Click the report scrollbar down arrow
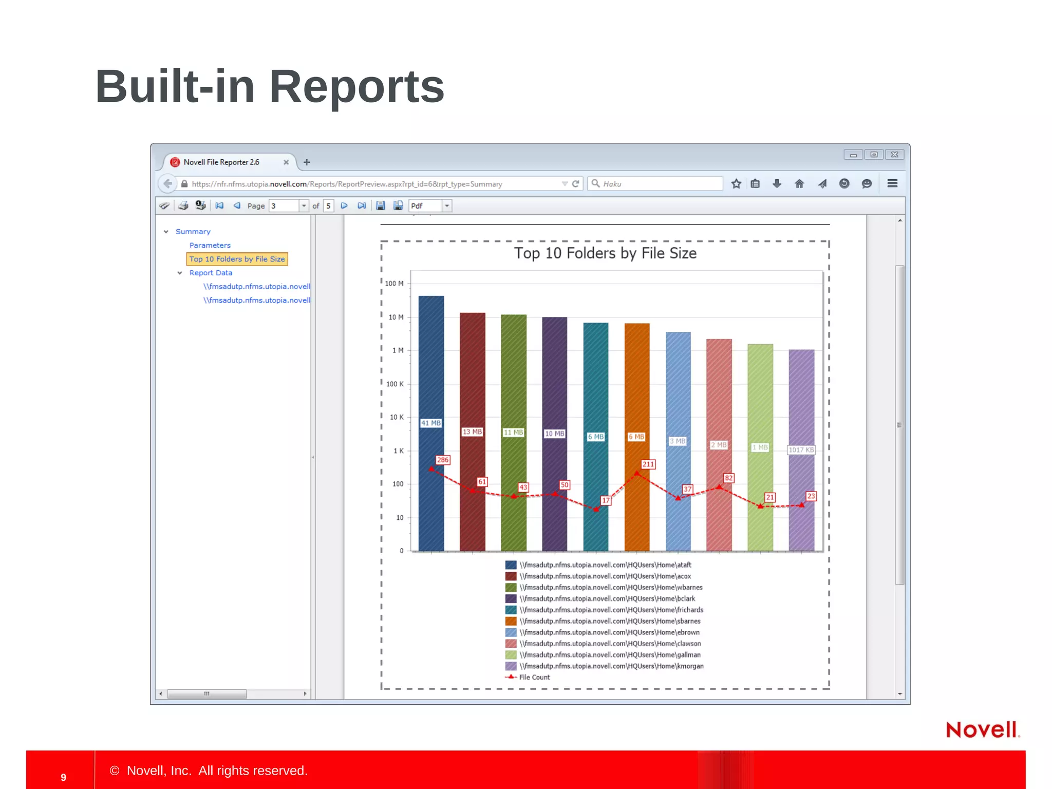 (900, 694)
